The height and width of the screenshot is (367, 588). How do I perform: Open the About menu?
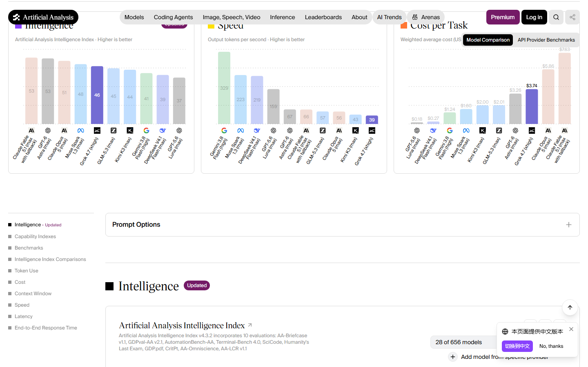coord(359,17)
